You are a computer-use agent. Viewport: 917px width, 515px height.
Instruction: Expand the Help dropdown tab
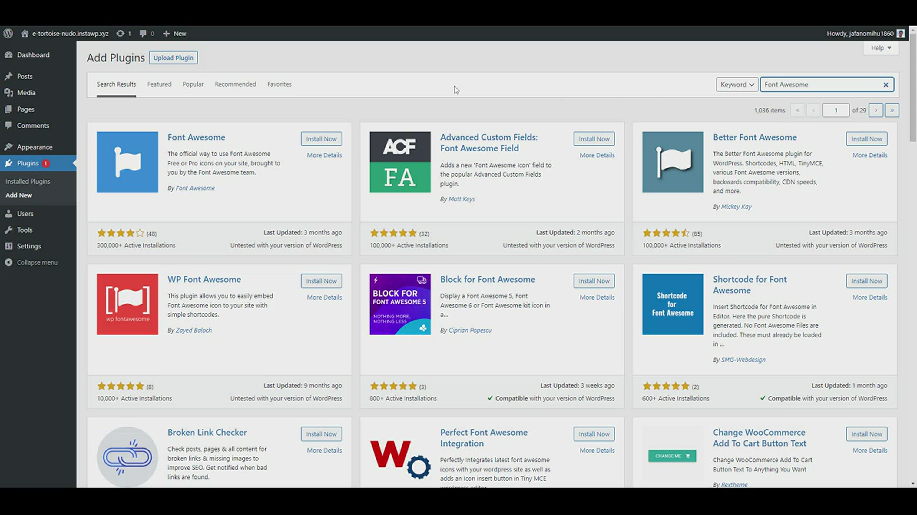click(881, 48)
